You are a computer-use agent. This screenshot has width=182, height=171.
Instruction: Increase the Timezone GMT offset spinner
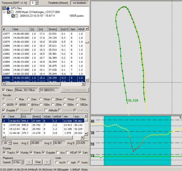(x=37, y=2)
